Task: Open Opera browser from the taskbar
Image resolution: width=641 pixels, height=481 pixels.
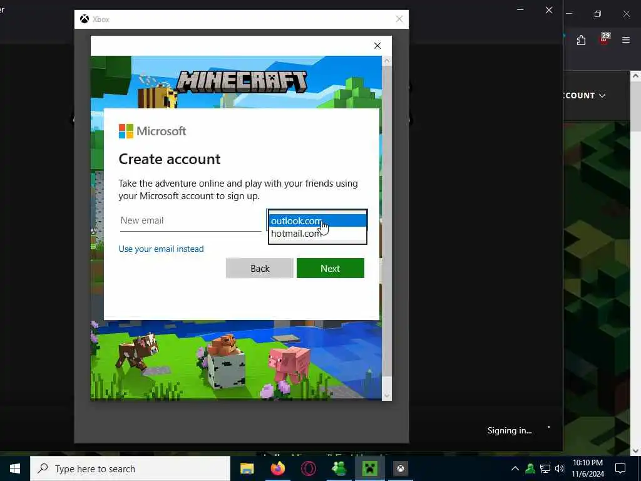Action: (x=309, y=468)
